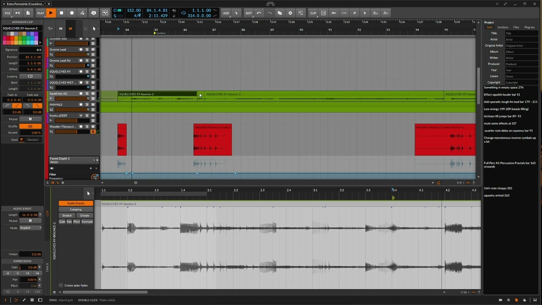
Task: Arm recording with the record circle icon
Action: pyautogui.click(x=72, y=13)
